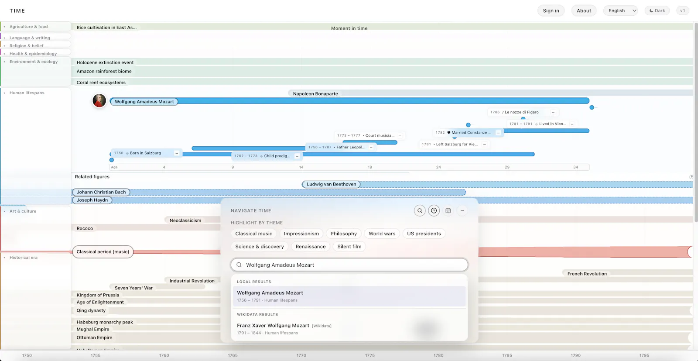Select the Wolfgang Amadeus Mozart lifespan bar label
The width and height of the screenshot is (698, 361).
tap(144, 102)
